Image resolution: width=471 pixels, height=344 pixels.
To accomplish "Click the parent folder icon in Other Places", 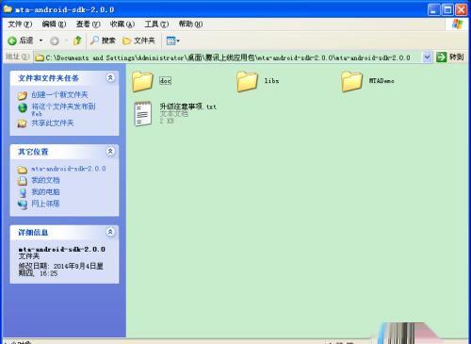I will click(x=23, y=170).
